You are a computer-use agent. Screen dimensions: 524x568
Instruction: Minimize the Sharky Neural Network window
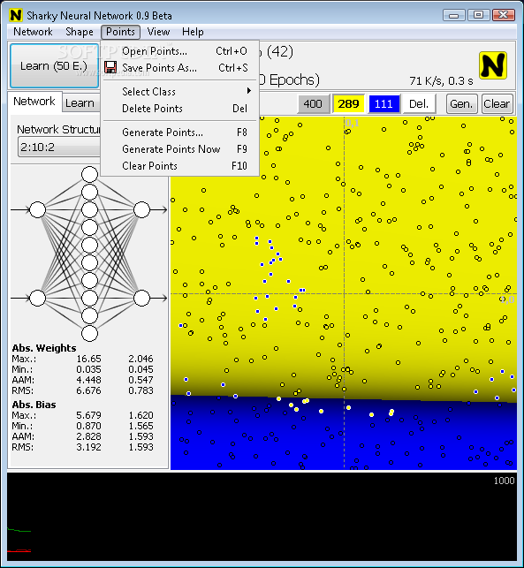coord(453,15)
